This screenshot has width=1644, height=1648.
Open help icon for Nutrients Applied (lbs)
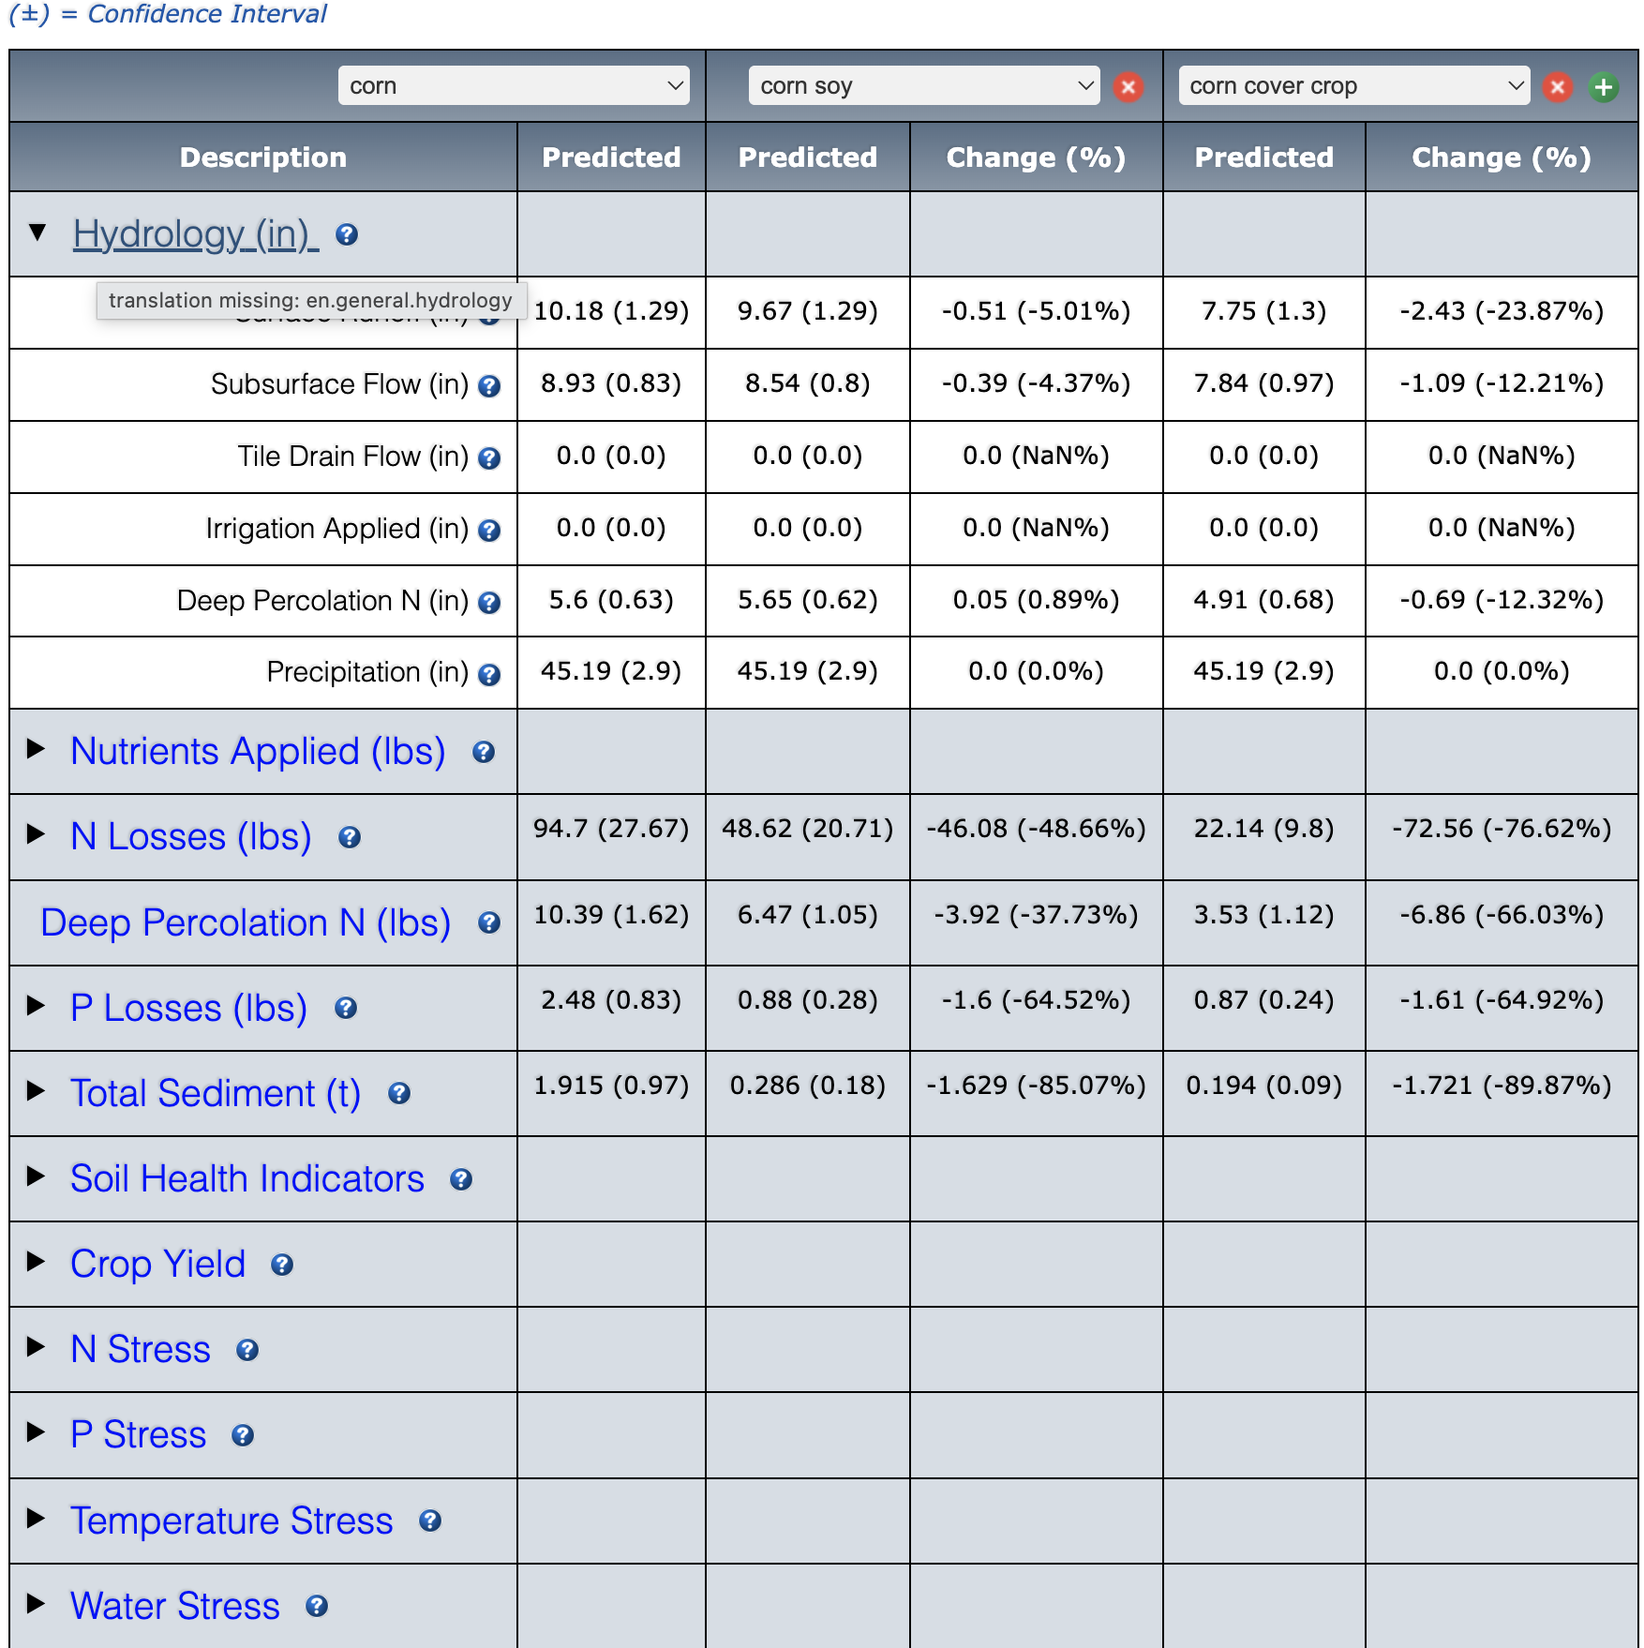pos(484,752)
